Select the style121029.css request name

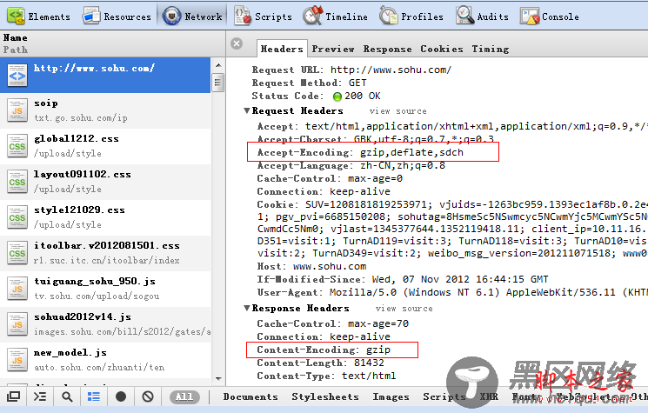tap(79, 210)
